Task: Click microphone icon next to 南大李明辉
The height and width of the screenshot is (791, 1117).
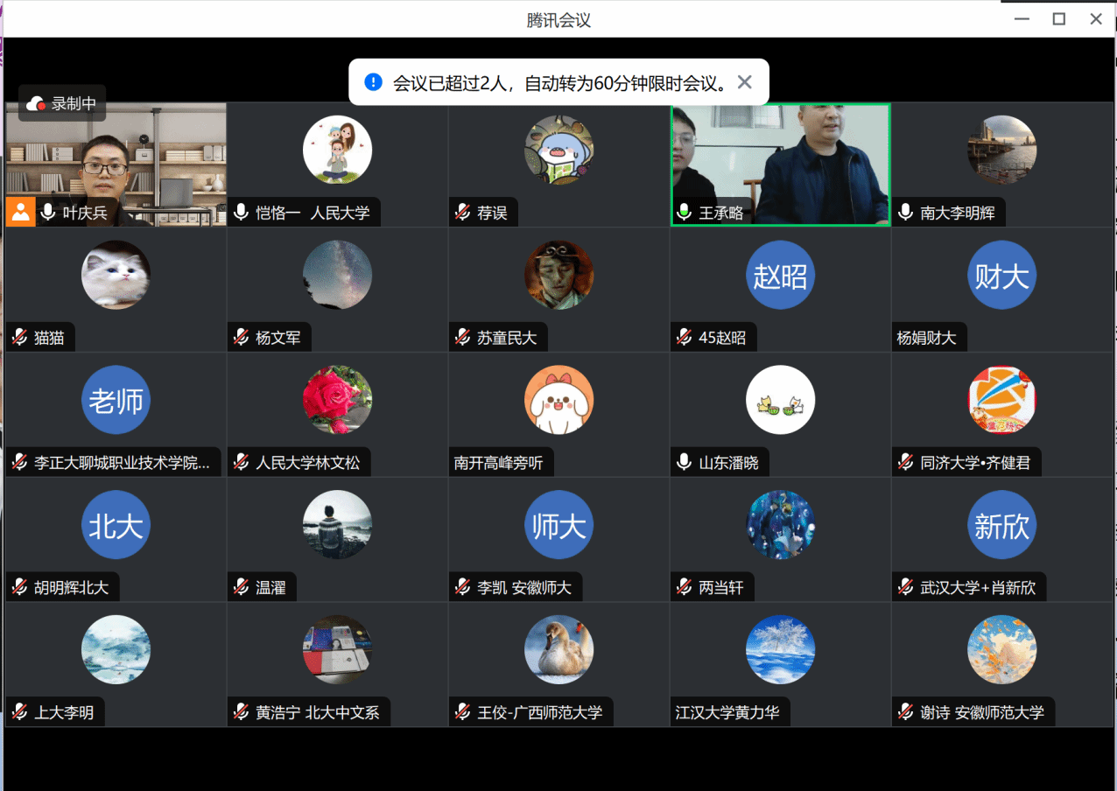Action: click(906, 213)
